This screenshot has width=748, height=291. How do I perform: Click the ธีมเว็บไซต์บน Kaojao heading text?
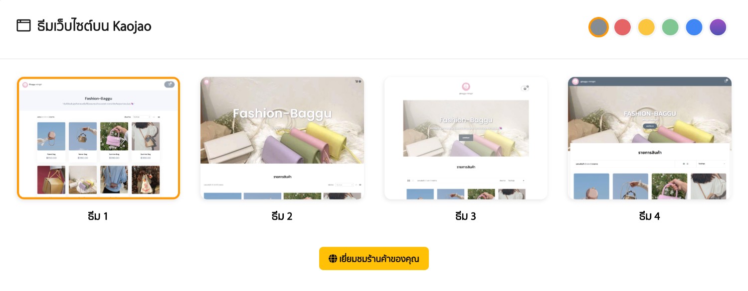point(94,25)
